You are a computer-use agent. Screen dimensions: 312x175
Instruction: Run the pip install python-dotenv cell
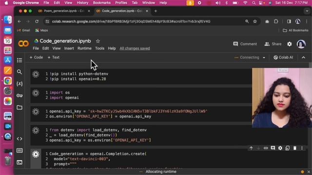pos(36,74)
